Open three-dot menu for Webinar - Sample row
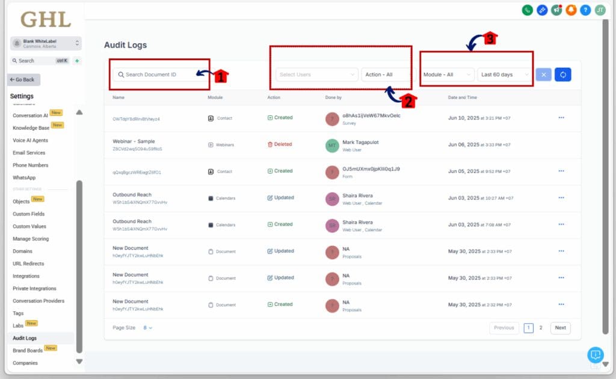 click(x=561, y=144)
